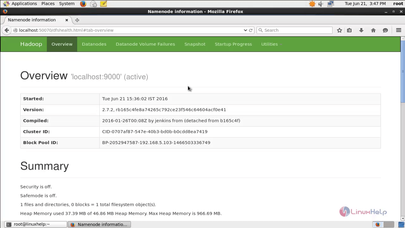Open a new tab with the plus icon

(x=77, y=20)
